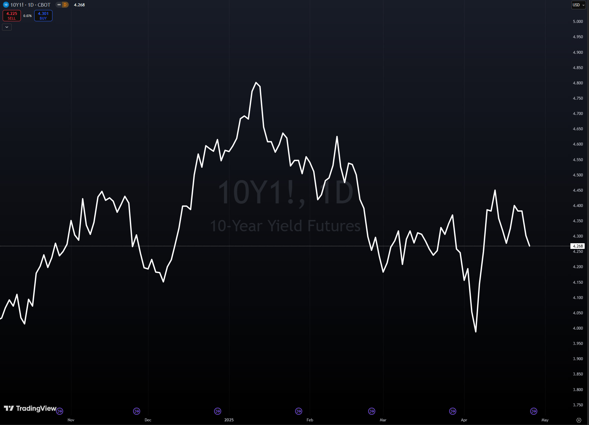The image size is (589, 425).
Task: Click the 4.500 price axis label
Action: click(x=578, y=175)
